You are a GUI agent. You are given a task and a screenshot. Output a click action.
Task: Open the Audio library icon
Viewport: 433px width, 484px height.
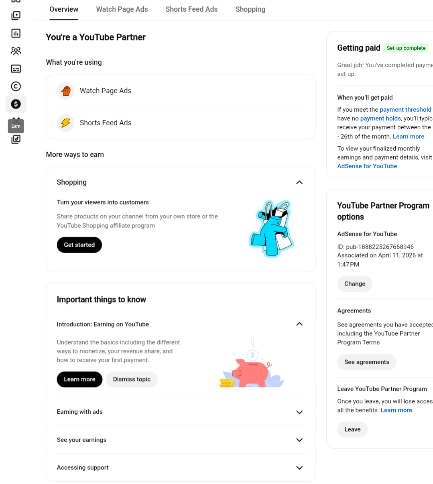point(16,139)
